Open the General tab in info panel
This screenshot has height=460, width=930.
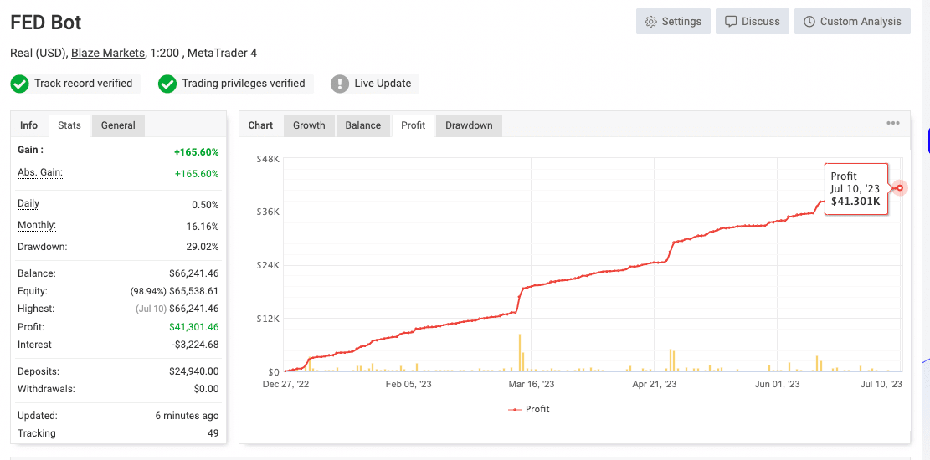[118, 125]
